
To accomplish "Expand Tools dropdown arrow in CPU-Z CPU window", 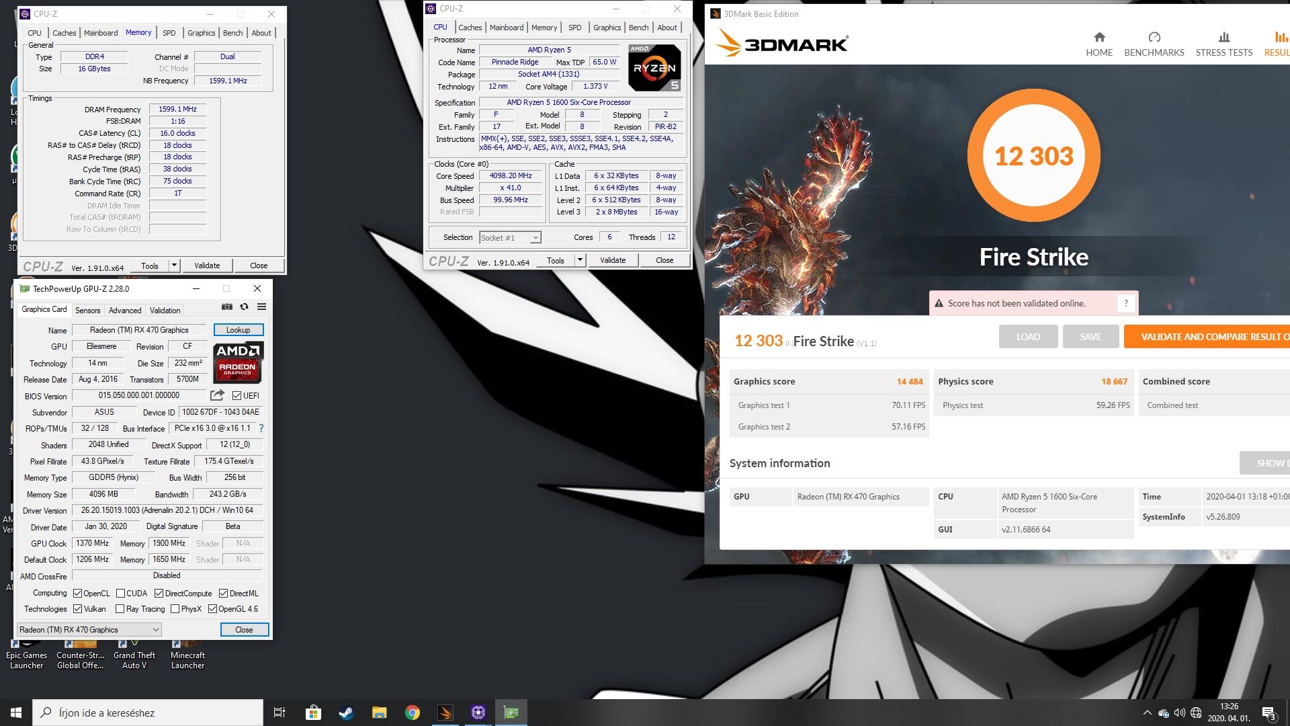I will coord(579,260).
